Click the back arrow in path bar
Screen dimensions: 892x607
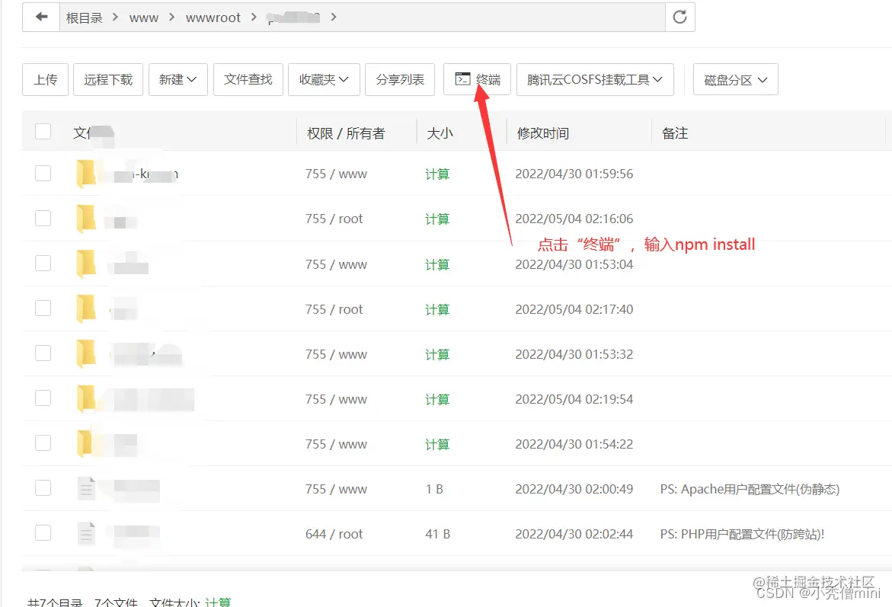(x=41, y=17)
